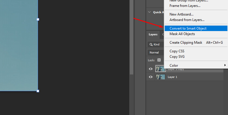Click the top-right transform handle

38,19
